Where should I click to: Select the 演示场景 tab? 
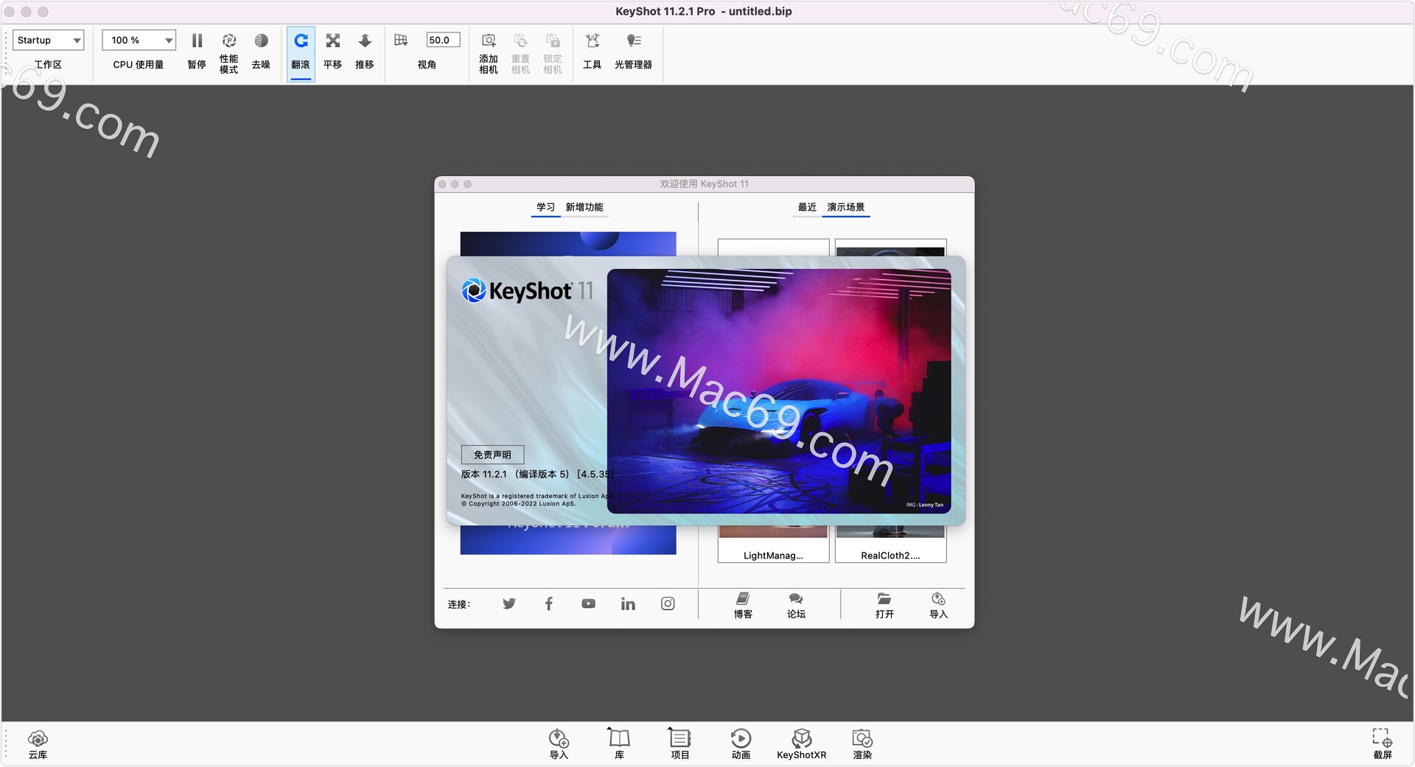pos(846,207)
